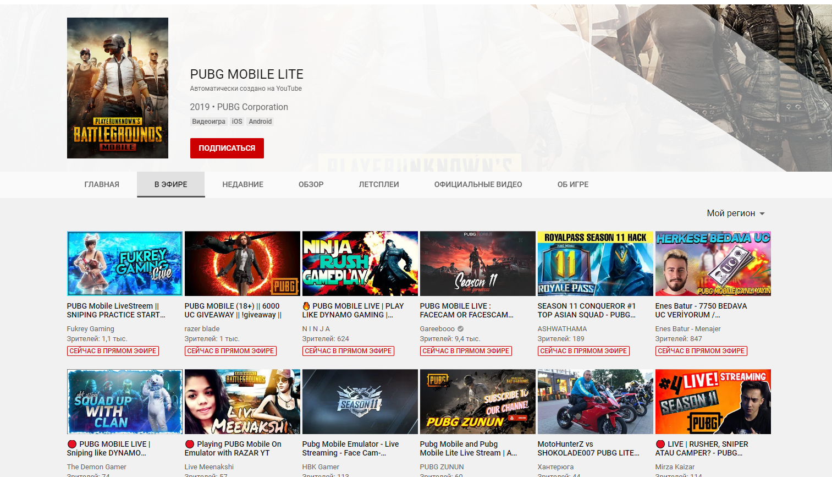The height and width of the screenshot is (477, 832).
Task: Switch to the ОБ ИГРЕ tab
Action: [x=572, y=184]
